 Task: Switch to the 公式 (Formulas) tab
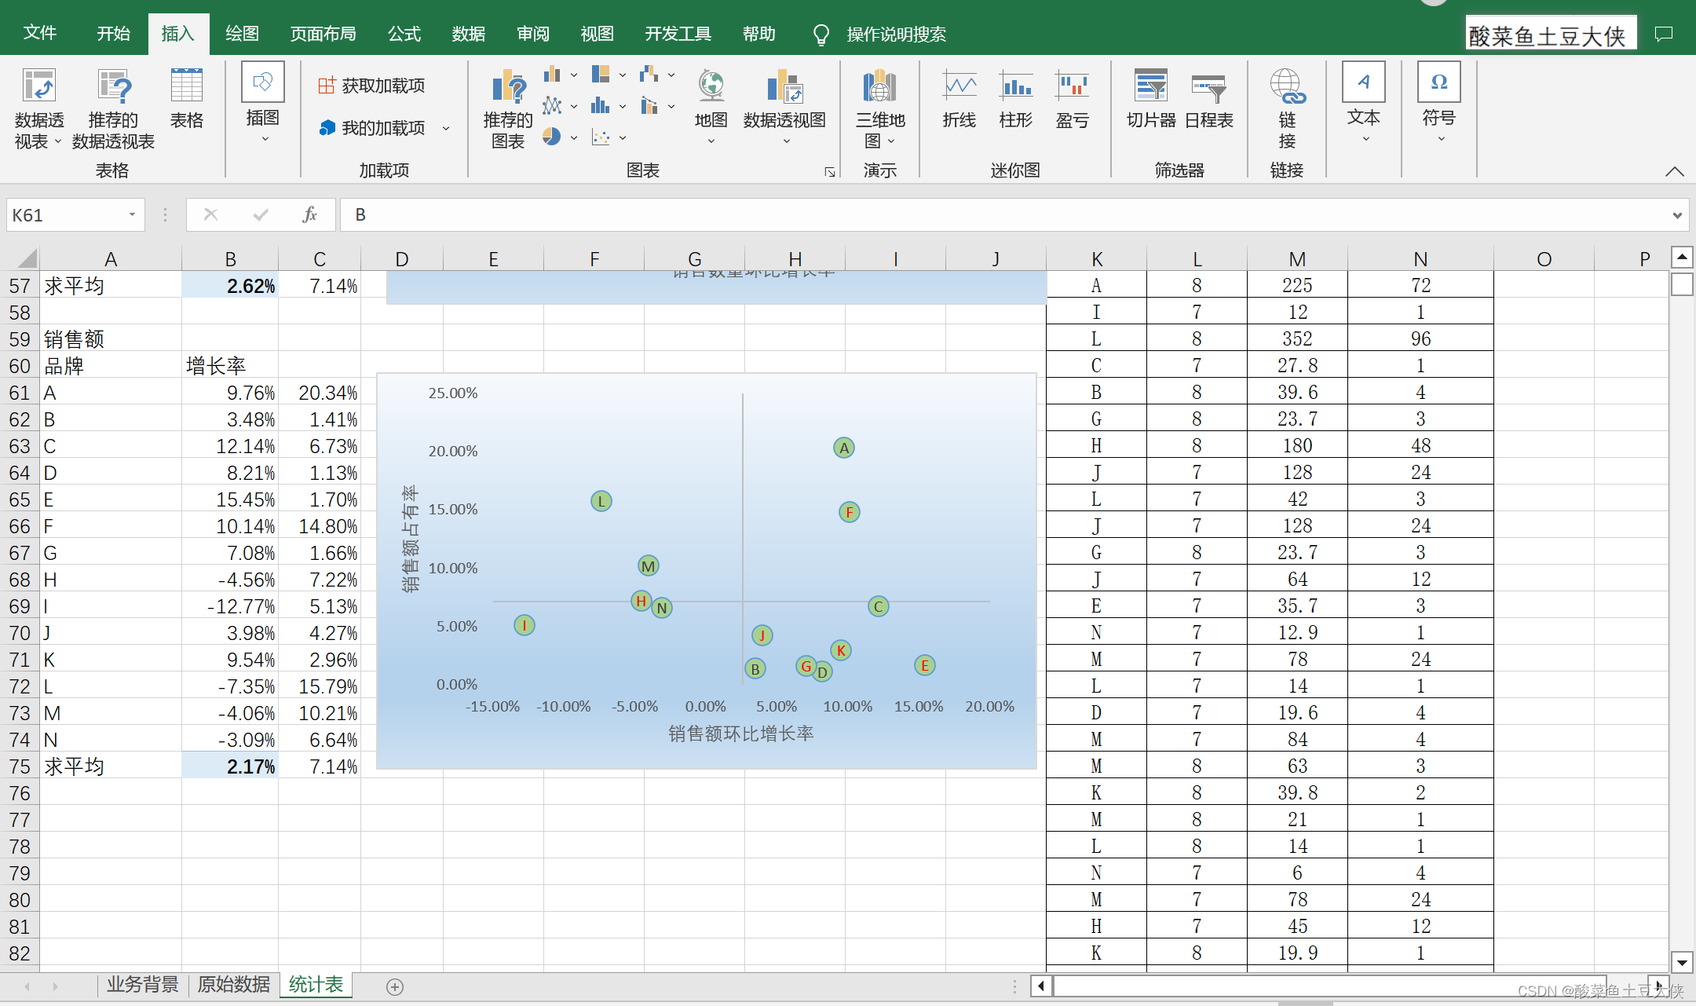[x=404, y=34]
